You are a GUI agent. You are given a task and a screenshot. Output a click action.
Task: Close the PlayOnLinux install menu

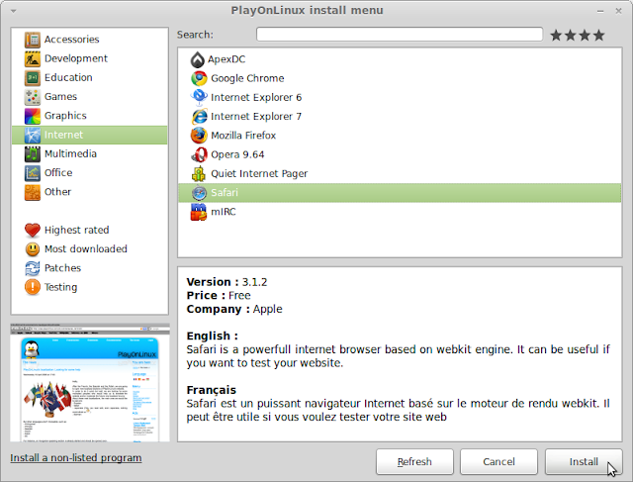pyautogui.click(x=618, y=11)
